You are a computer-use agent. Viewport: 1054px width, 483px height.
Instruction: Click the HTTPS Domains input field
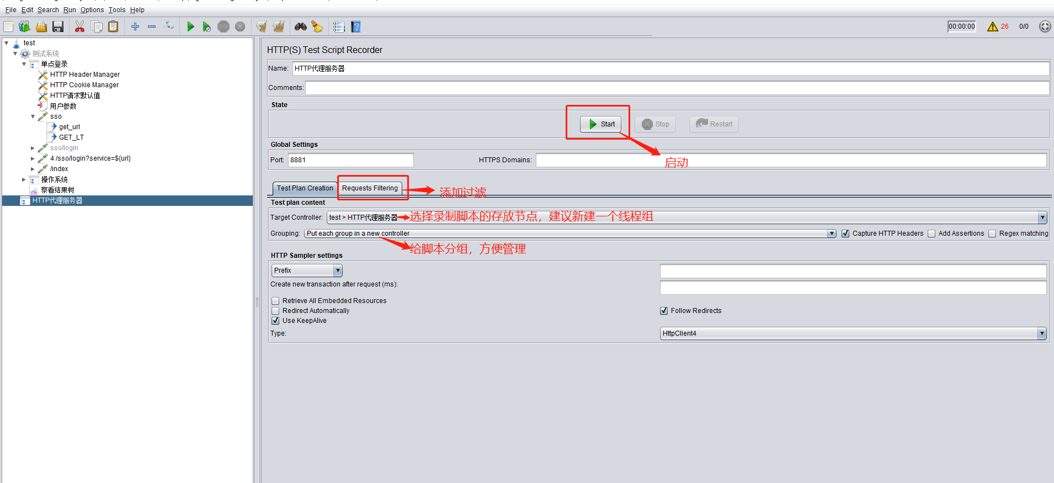point(791,160)
